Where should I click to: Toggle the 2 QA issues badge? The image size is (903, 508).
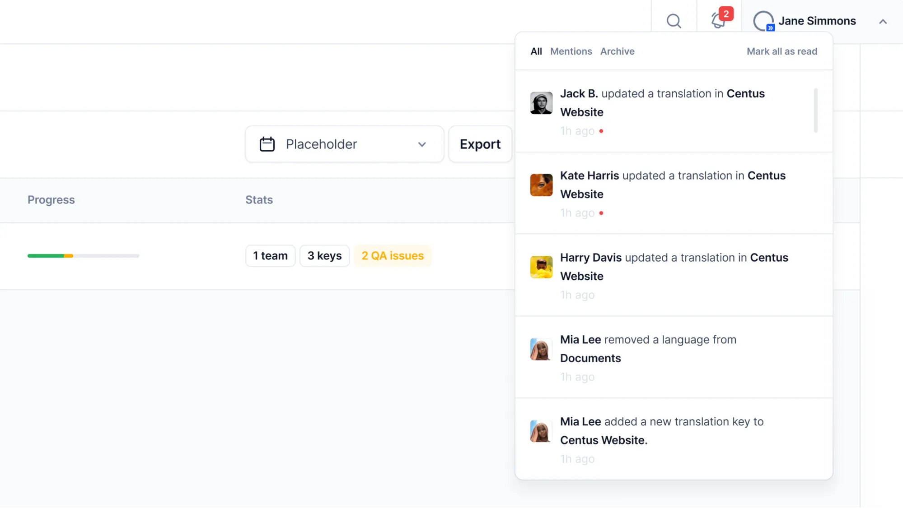click(393, 255)
